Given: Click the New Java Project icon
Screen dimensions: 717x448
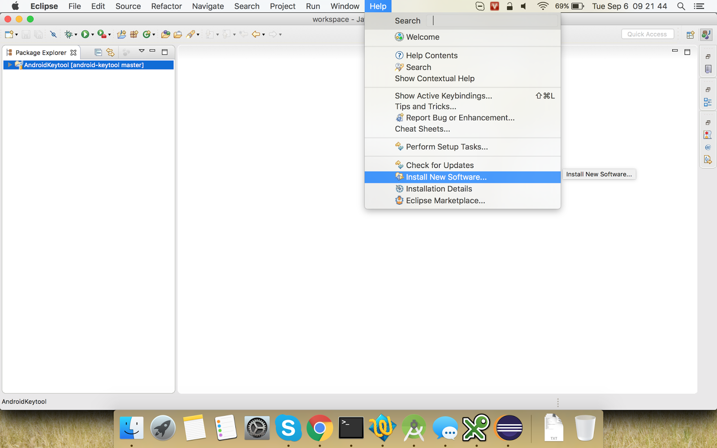Looking at the screenshot, I should [121, 34].
